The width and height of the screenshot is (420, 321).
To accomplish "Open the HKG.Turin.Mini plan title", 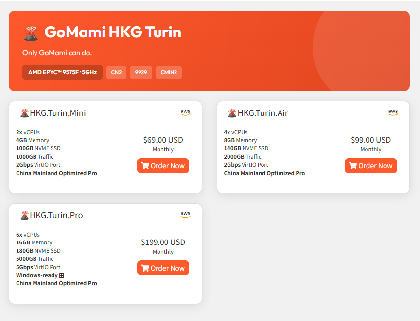I will (x=58, y=113).
